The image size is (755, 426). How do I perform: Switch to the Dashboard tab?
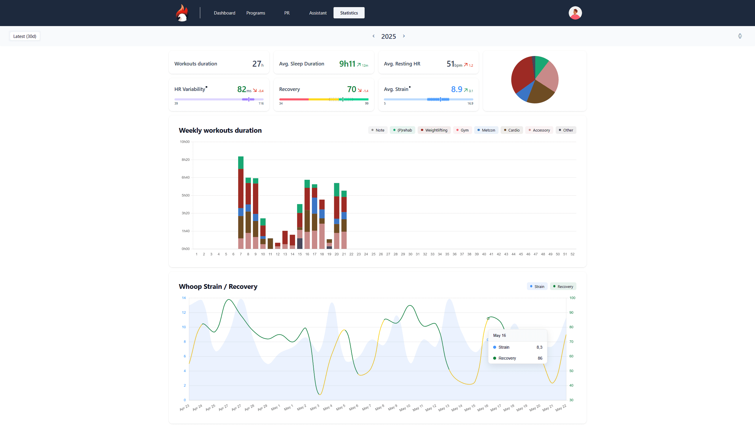[225, 13]
